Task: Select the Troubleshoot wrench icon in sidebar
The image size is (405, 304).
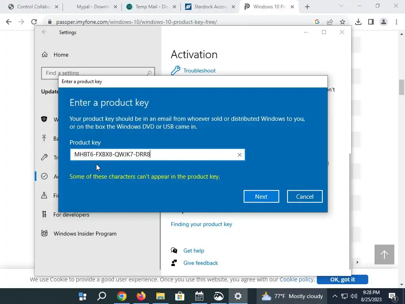Action: (x=44, y=157)
